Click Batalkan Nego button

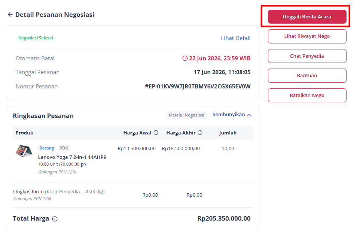tap(307, 96)
